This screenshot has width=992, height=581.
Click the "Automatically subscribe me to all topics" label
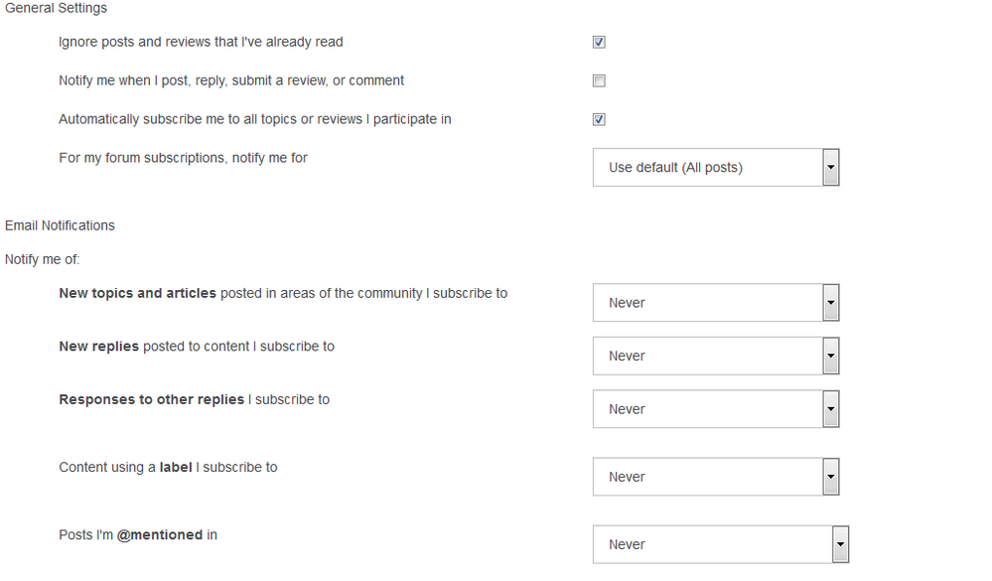255,119
